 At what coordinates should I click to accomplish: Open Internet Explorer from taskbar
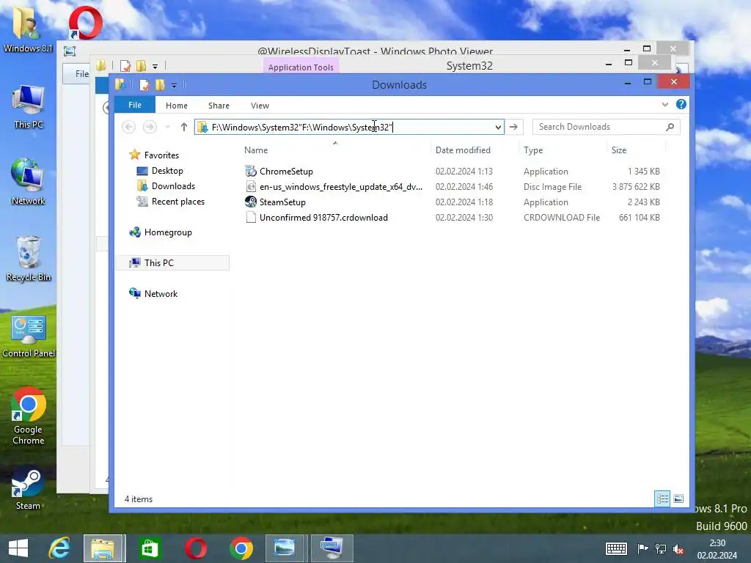[60, 548]
